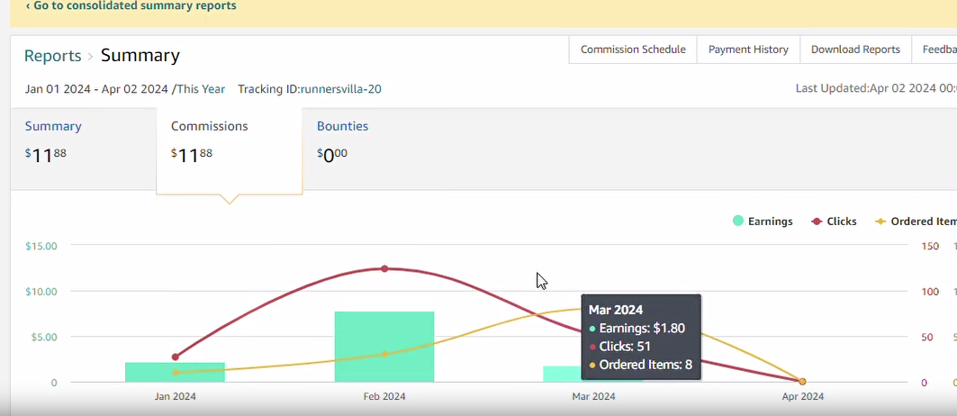Click the Feb 2024 ordered items data point

[384, 354]
